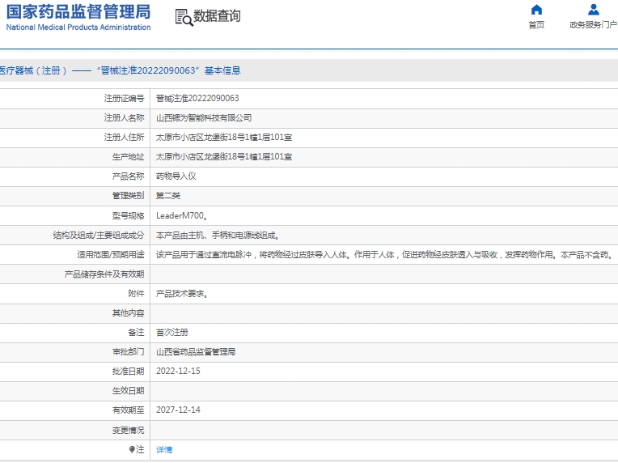The image size is (618, 463).
Task: Select approval date 2022-12-15
Action: 178,371
